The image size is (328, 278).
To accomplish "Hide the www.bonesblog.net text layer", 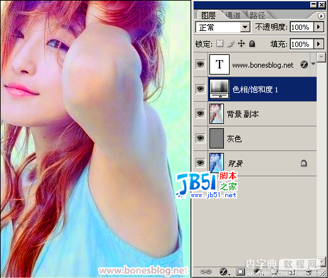I will pyautogui.click(x=200, y=64).
